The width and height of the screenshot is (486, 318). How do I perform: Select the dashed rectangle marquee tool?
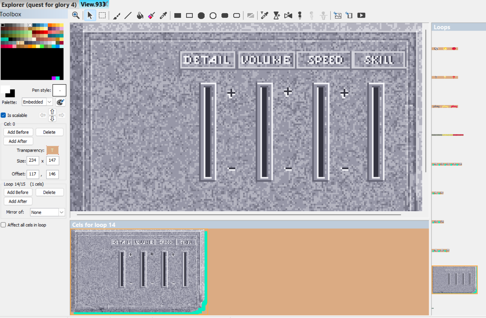[x=102, y=15]
